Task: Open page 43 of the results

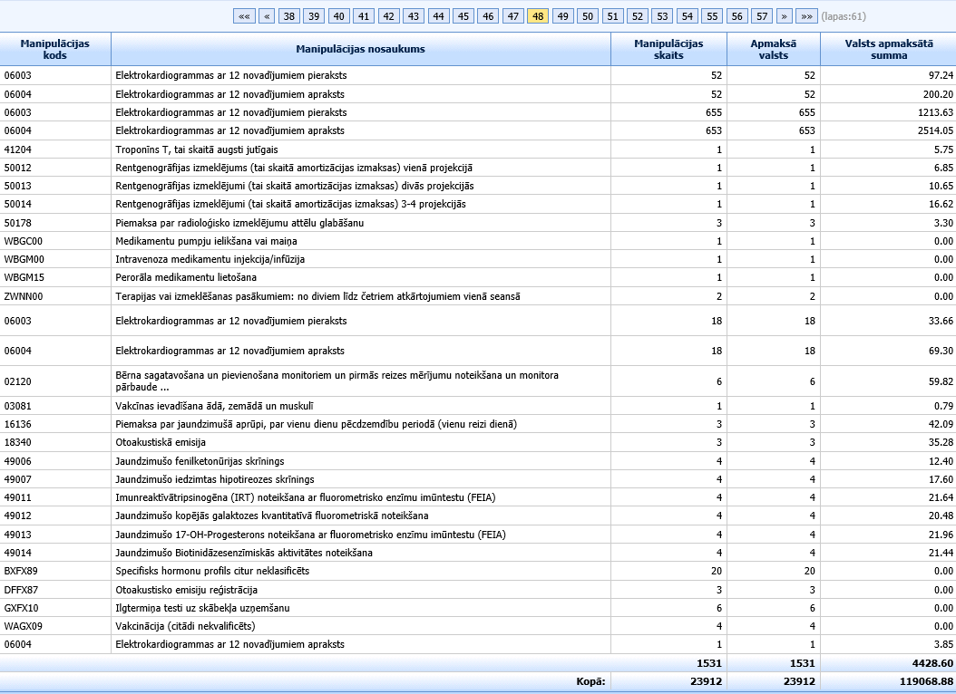Action: click(413, 16)
